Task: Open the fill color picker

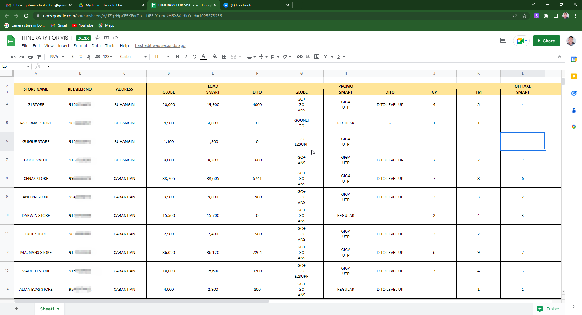Action: point(215,57)
